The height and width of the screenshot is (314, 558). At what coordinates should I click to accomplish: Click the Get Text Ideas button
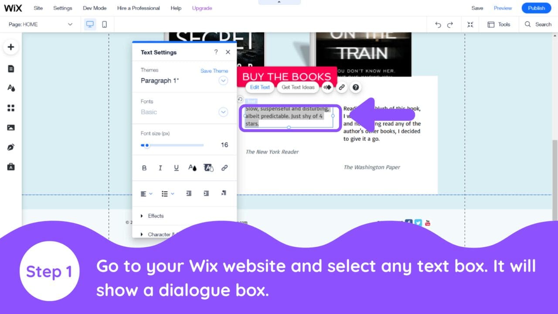tap(298, 87)
